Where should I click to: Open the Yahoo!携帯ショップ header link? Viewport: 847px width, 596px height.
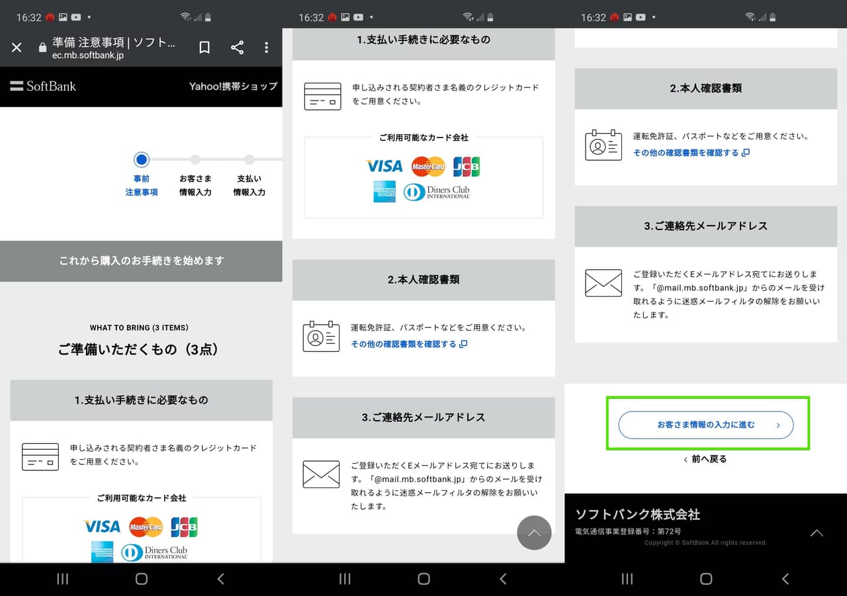click(233, 86)
